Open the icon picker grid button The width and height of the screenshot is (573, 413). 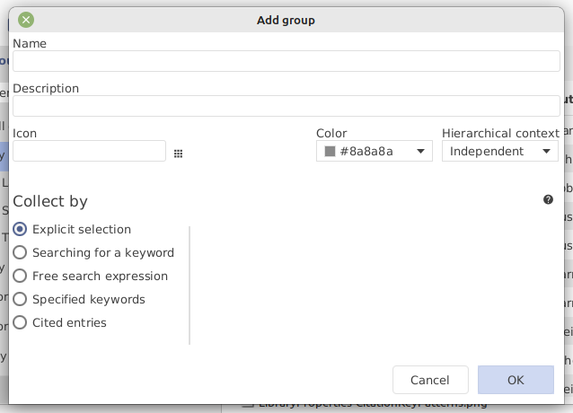point(178,154)
